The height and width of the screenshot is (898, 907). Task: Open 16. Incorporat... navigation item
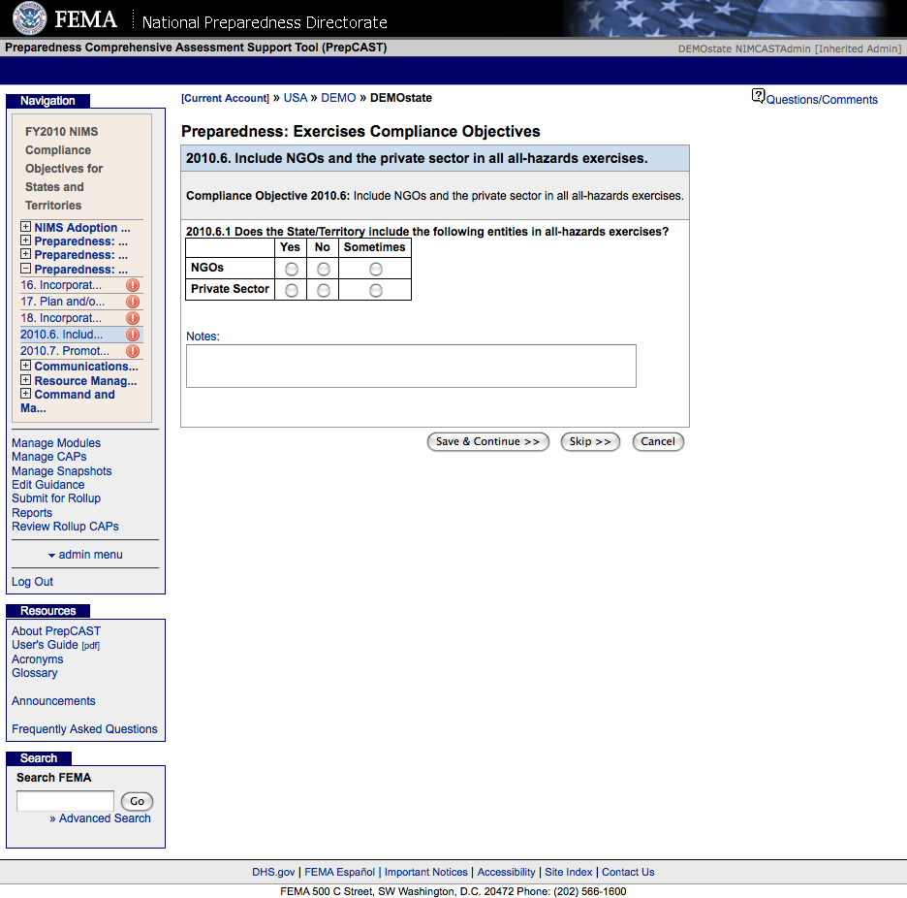(61, 285)
